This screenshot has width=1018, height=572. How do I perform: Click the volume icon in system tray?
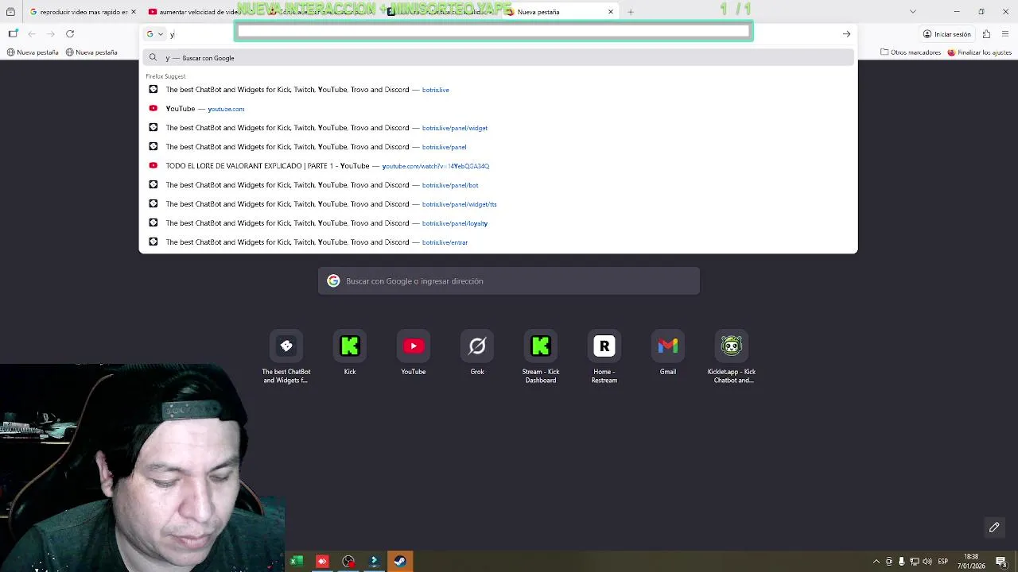[x=927, y=562]
